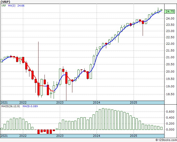Screen dimensions: 177x142
Task: Open the 12Stocks.com copyright link
Action: 166,140
